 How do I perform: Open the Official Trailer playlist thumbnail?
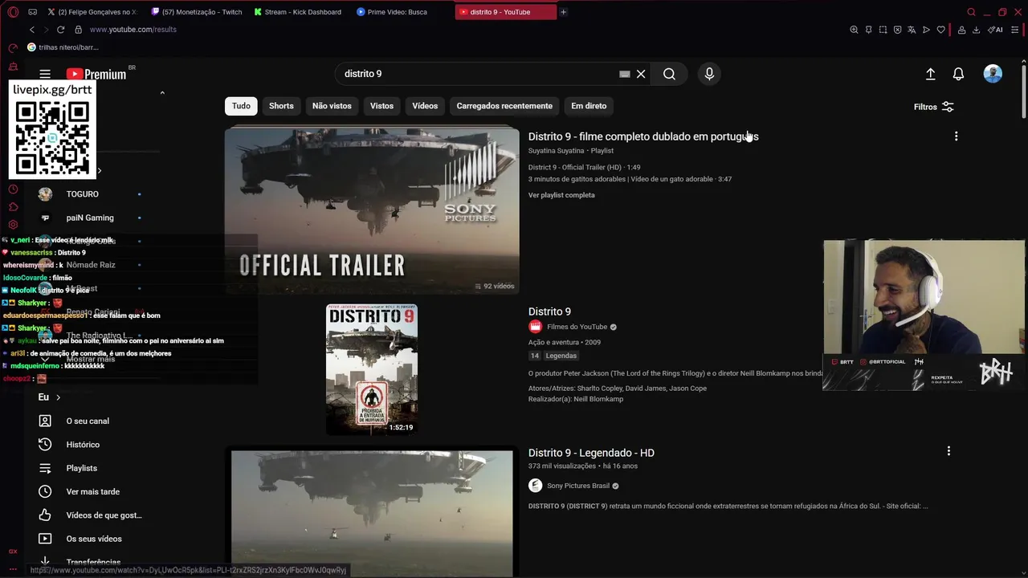pyautogui.click(x=372, y=211)
